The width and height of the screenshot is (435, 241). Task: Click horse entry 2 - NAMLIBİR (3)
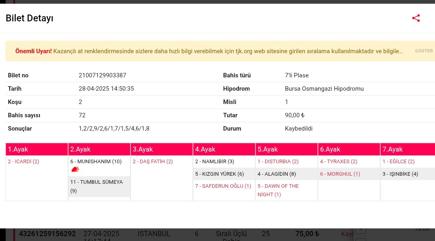[215, 162]
